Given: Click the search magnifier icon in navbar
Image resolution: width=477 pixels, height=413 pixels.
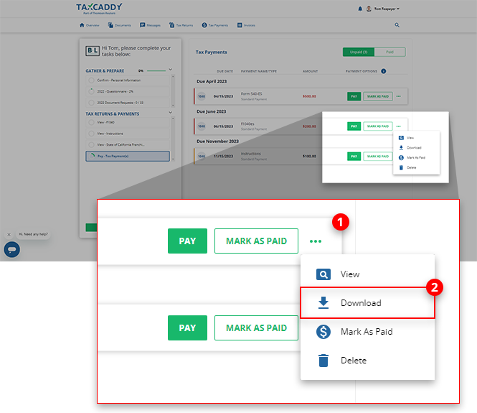Looking at the screenshot, I should pyautogui.click(x=397, y=24).
